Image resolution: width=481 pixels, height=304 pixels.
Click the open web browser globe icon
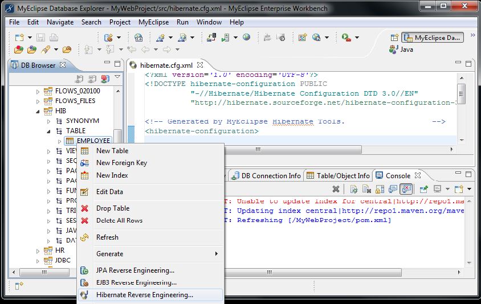246,37
